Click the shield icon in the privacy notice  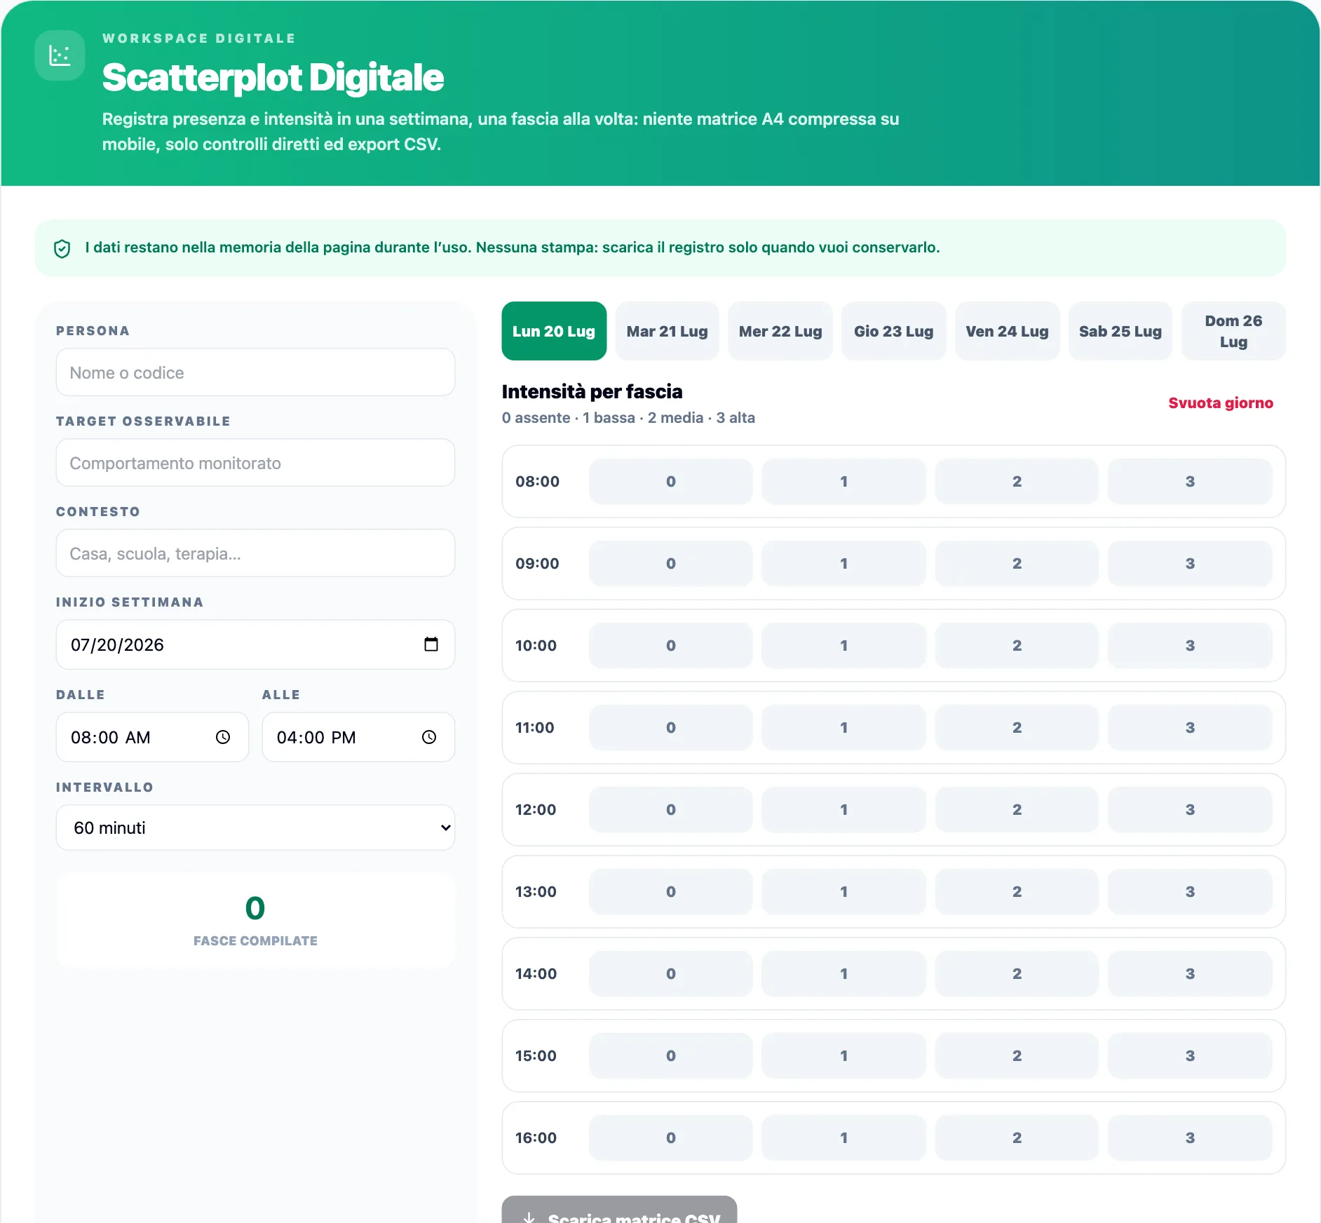pos(62,248)
